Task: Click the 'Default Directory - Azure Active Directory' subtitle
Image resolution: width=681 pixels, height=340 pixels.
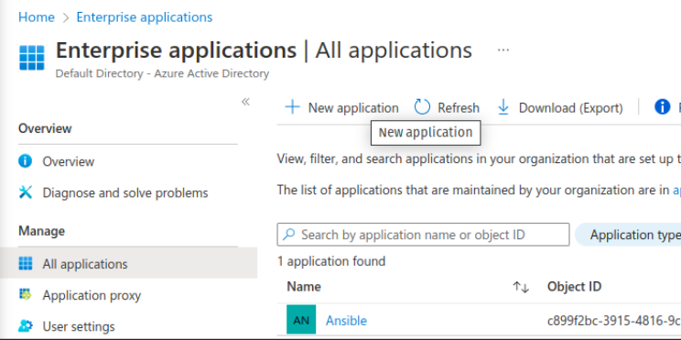Action: 162,73
